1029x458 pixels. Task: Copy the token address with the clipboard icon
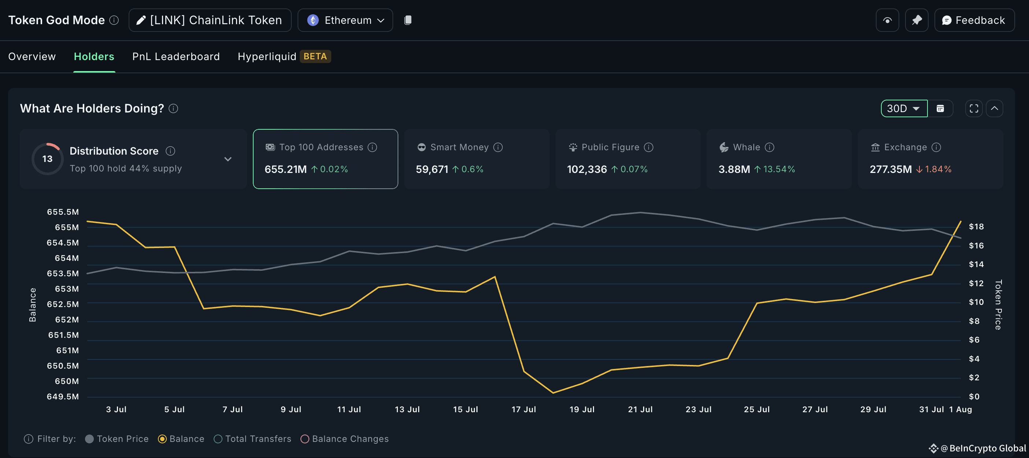(x=407, y=20)
